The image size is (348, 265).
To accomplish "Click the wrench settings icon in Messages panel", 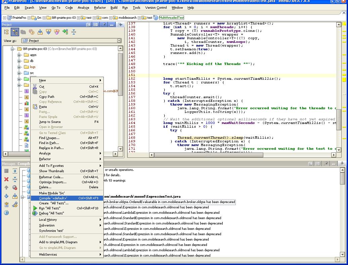I will tap(15, 204).
